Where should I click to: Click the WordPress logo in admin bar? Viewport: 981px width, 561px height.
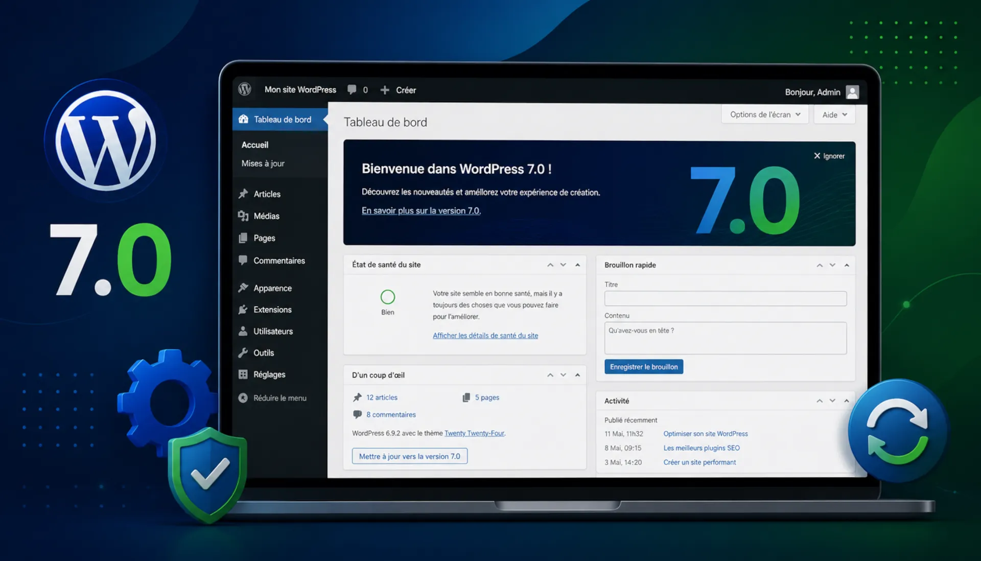(245, 89)
